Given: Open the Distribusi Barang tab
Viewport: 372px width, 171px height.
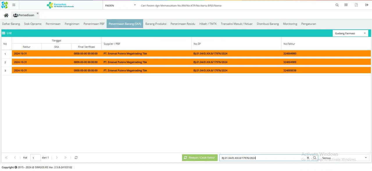Looking at the screenshot, I should 268,24.
